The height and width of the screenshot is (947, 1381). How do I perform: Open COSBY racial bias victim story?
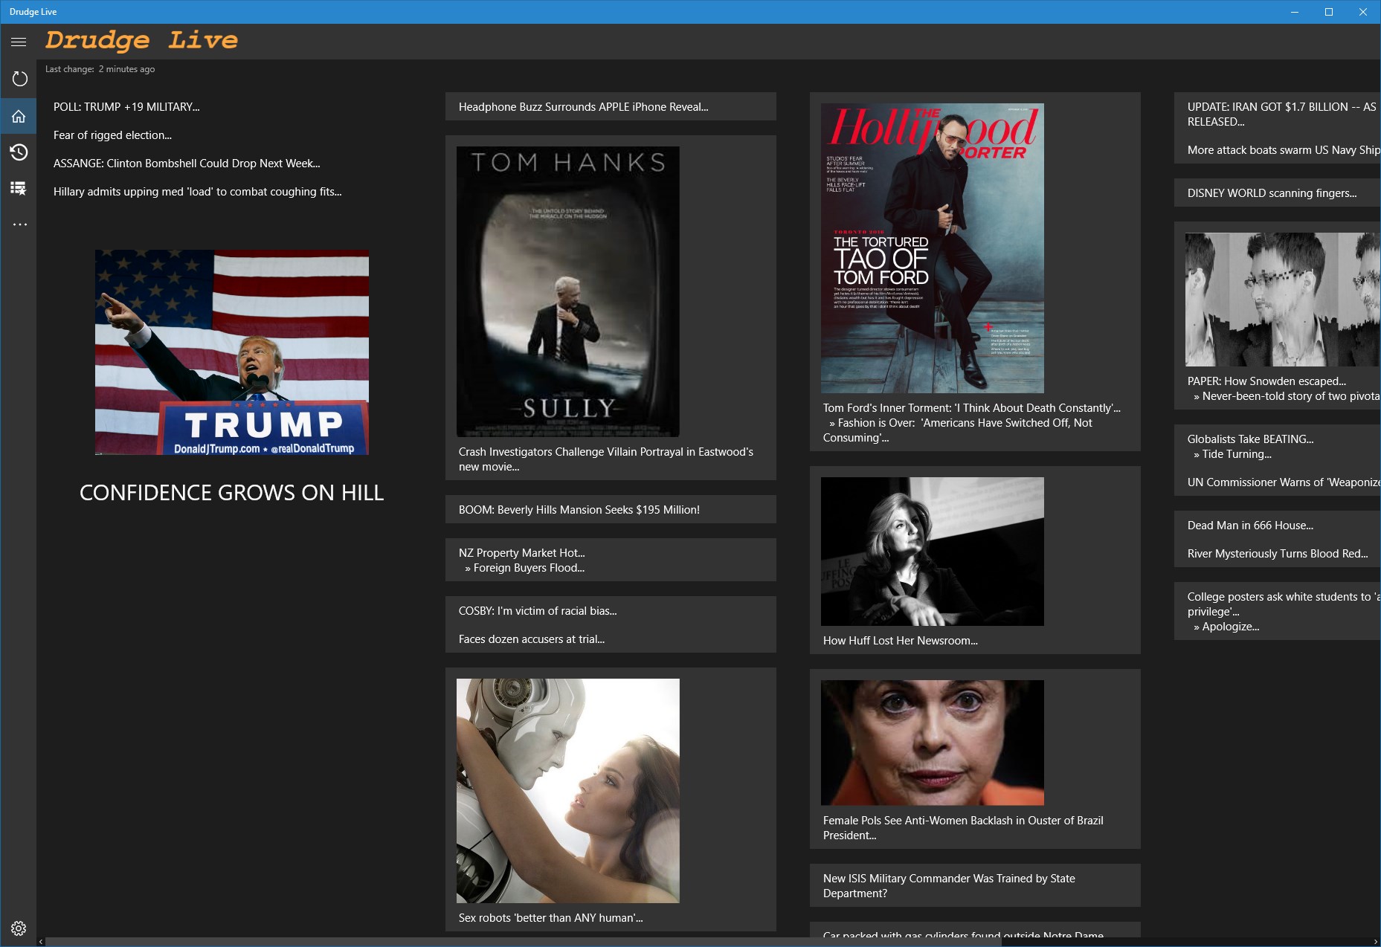pos(538,610)
